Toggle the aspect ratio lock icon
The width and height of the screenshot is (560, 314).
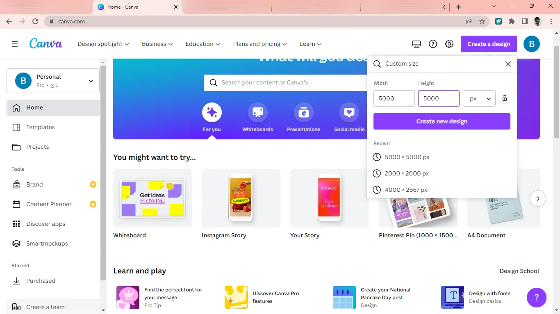[x=505, y=98]
